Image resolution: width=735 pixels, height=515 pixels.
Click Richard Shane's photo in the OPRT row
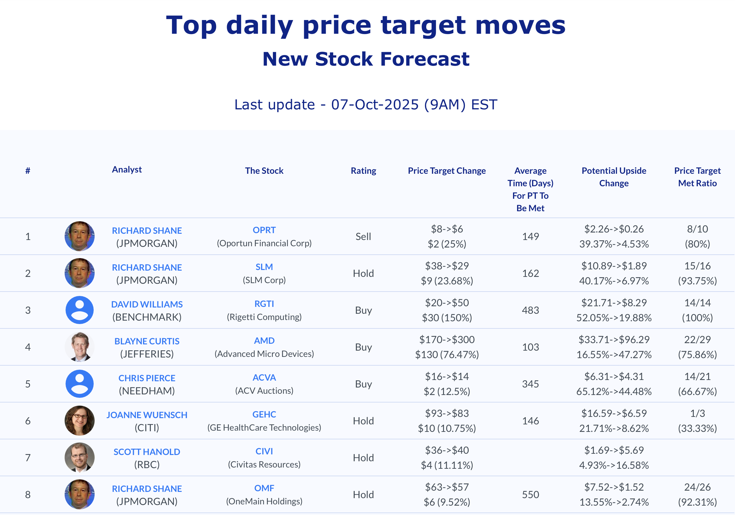click(x=79, y=236)
